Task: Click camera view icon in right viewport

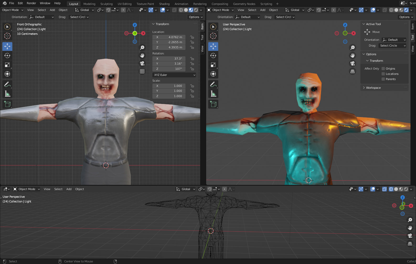Action: [353, 63]
